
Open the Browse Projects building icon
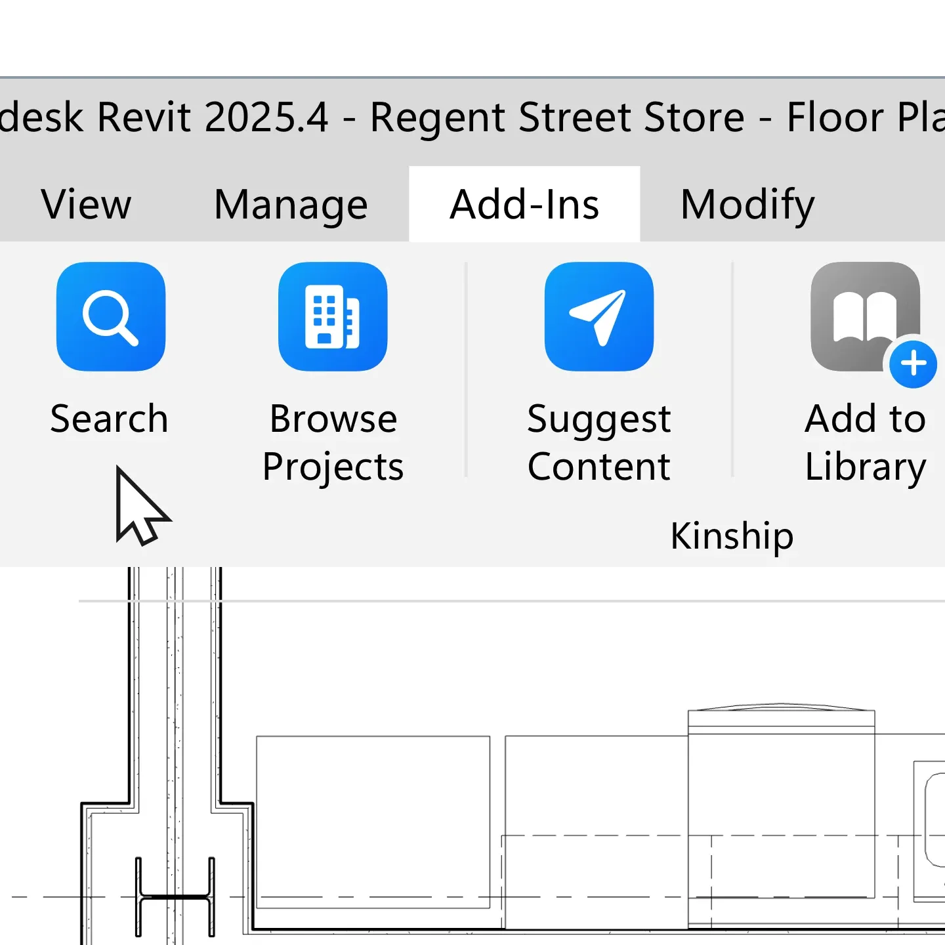click(x=333, y=316)
